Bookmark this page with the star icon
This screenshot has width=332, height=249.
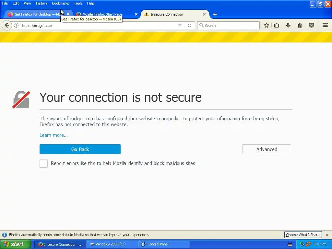[x=267, y=25]
